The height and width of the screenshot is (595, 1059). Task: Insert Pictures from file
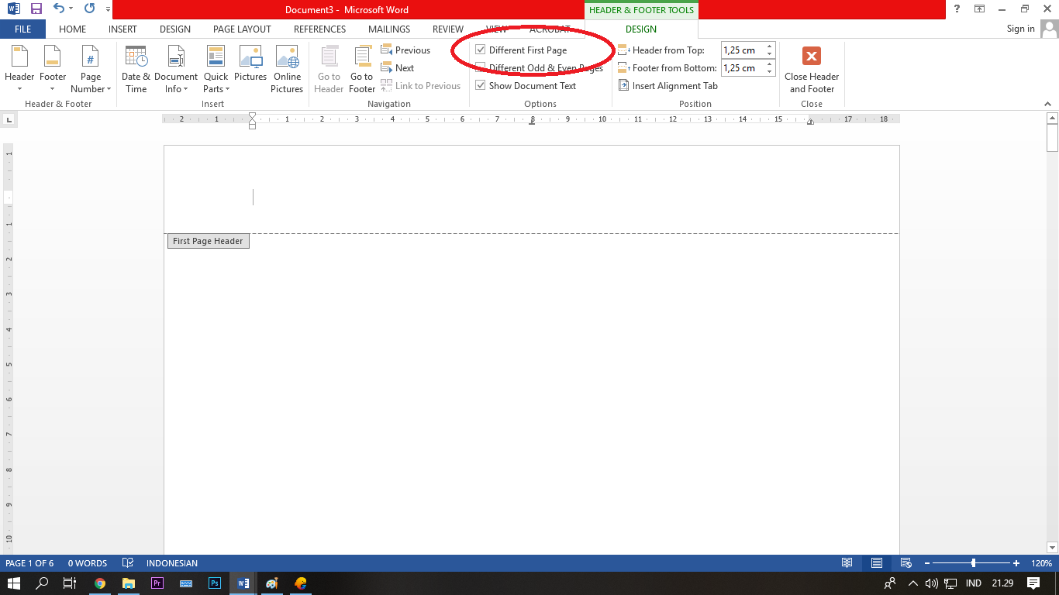click(250, 64)
